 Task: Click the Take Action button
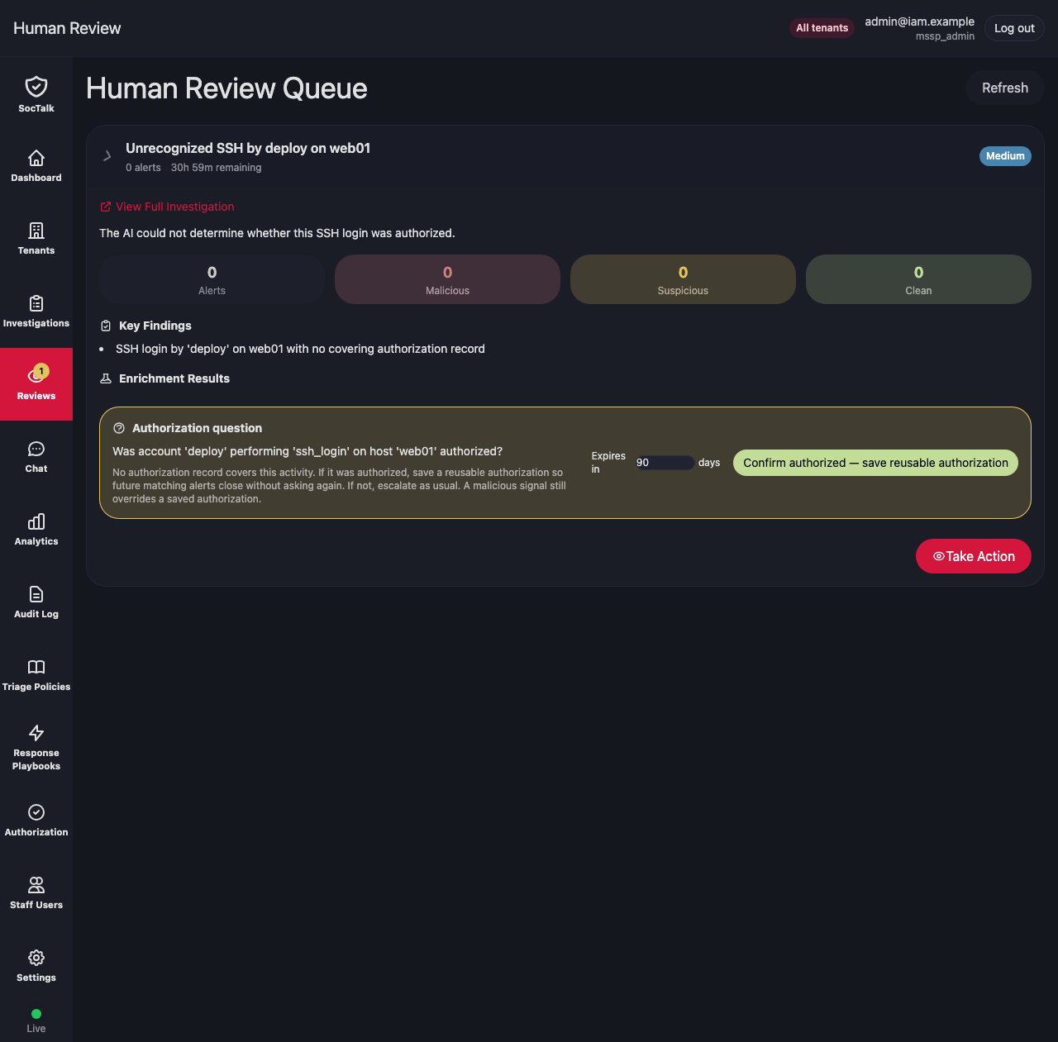974,556
